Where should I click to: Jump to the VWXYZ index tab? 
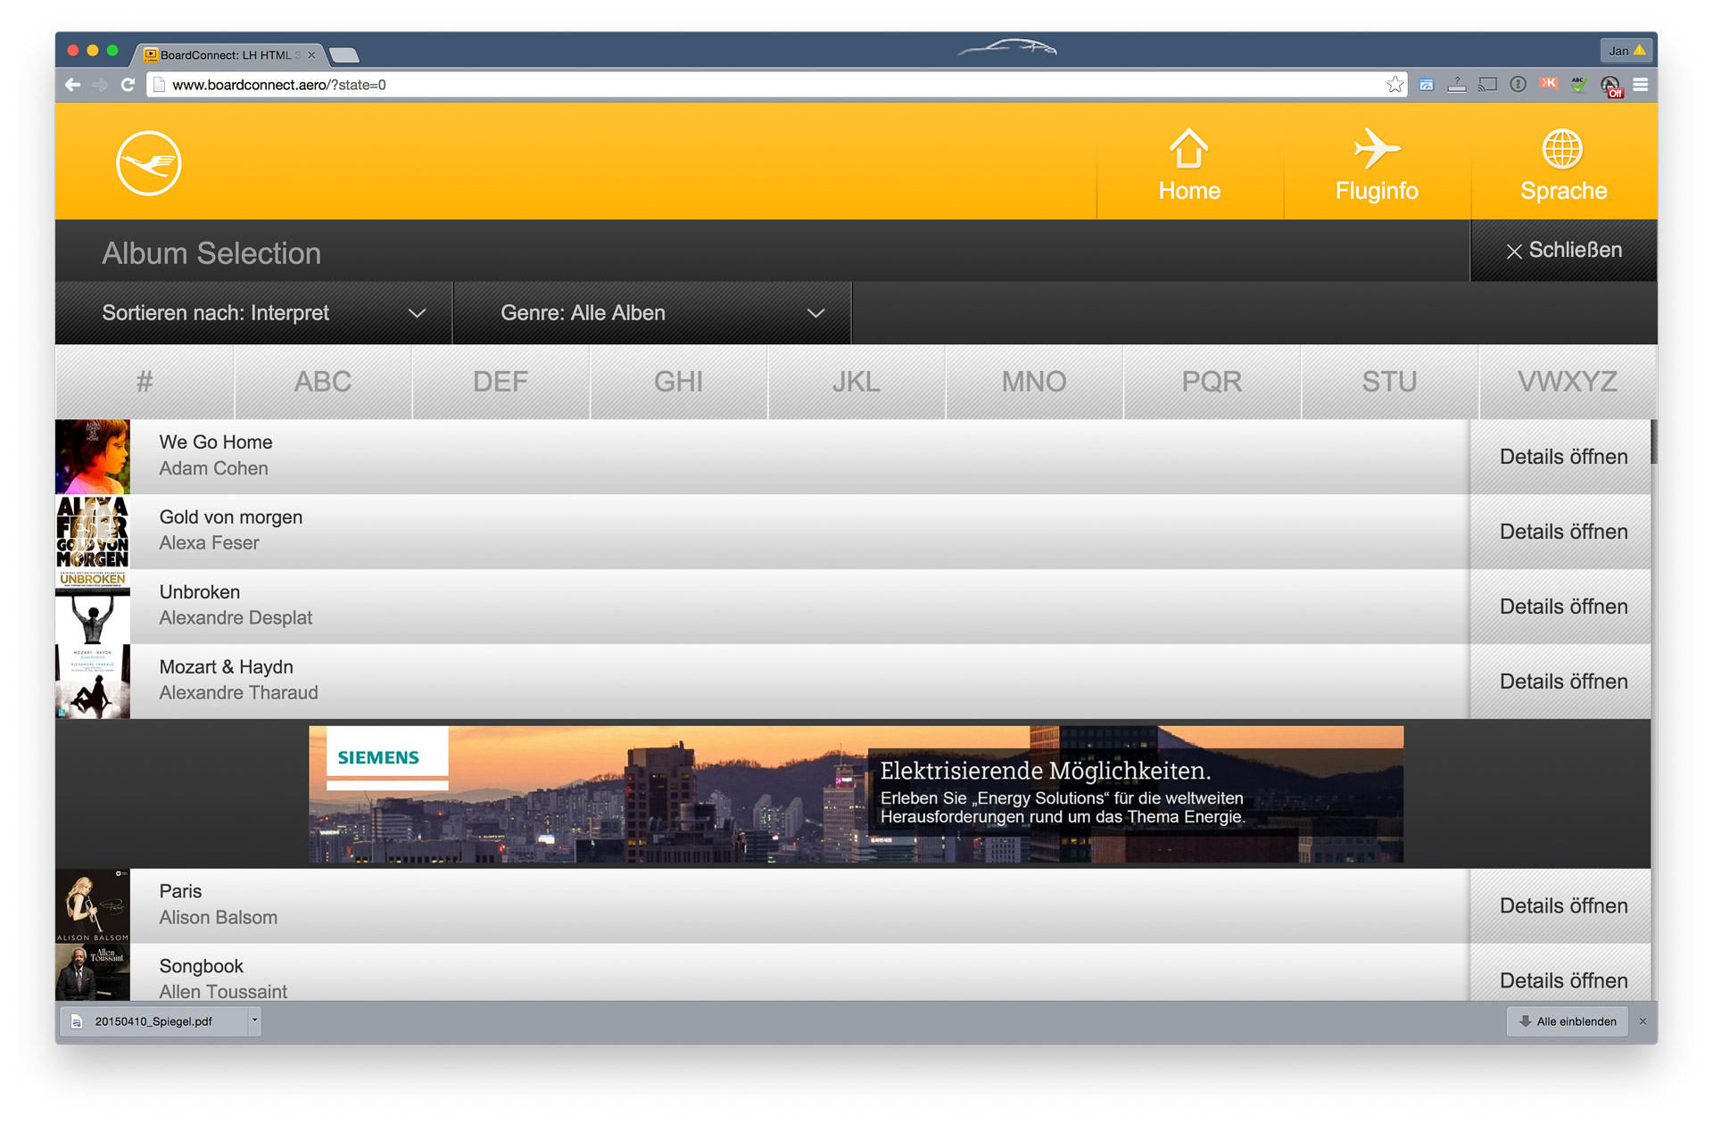point(1568,382)
